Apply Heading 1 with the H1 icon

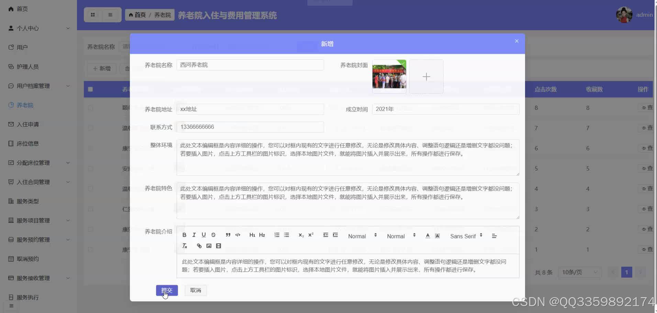pyautogui.click(x=252, y=235)
